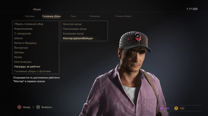Open the Насмешки tab
This screenshot has height=116, width=208.
coord(95,16)
